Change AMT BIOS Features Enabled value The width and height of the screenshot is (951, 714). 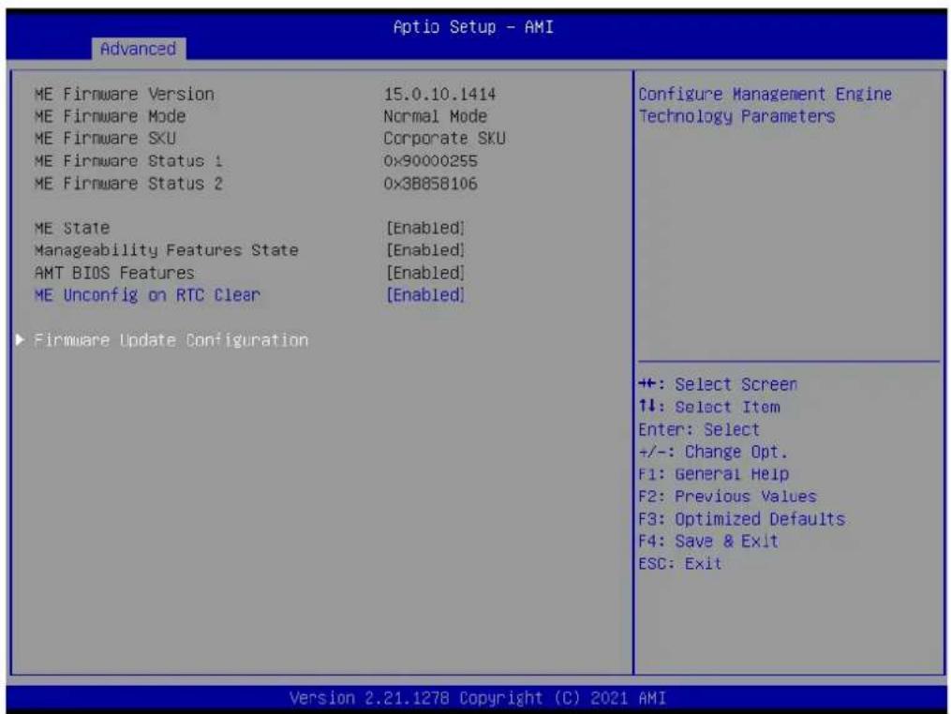click(x=425, y=273)
